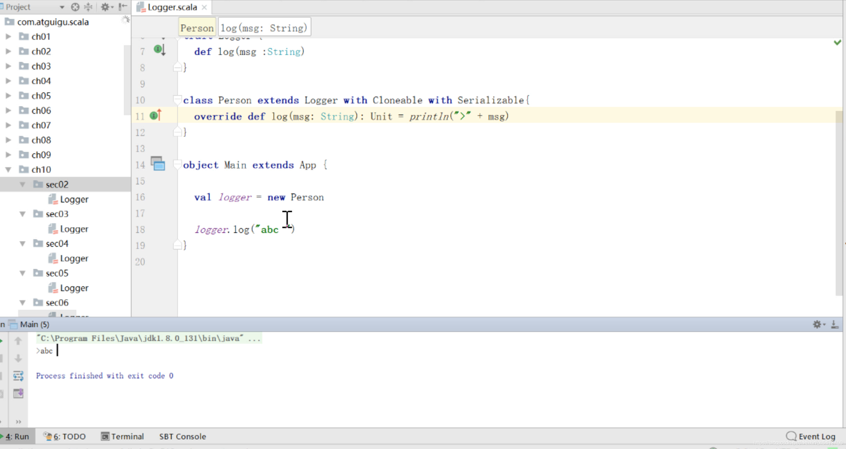Viewport: 846px width, 449px height.
Task: Collapse the sec05 folder
Action: coord(23,273)
